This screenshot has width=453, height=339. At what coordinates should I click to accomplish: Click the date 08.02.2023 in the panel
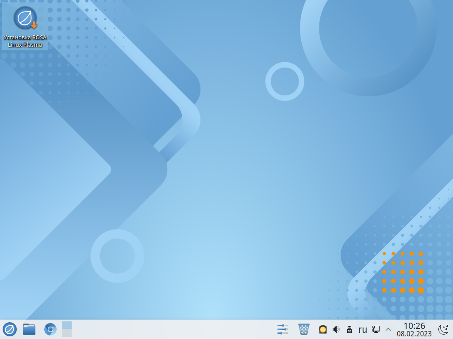point(414,334)
